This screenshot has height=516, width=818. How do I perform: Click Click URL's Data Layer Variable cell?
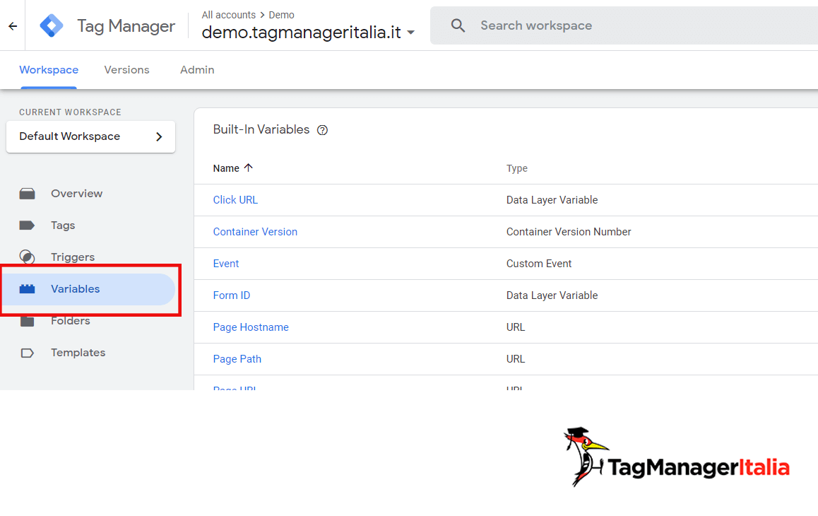[552, 200]
